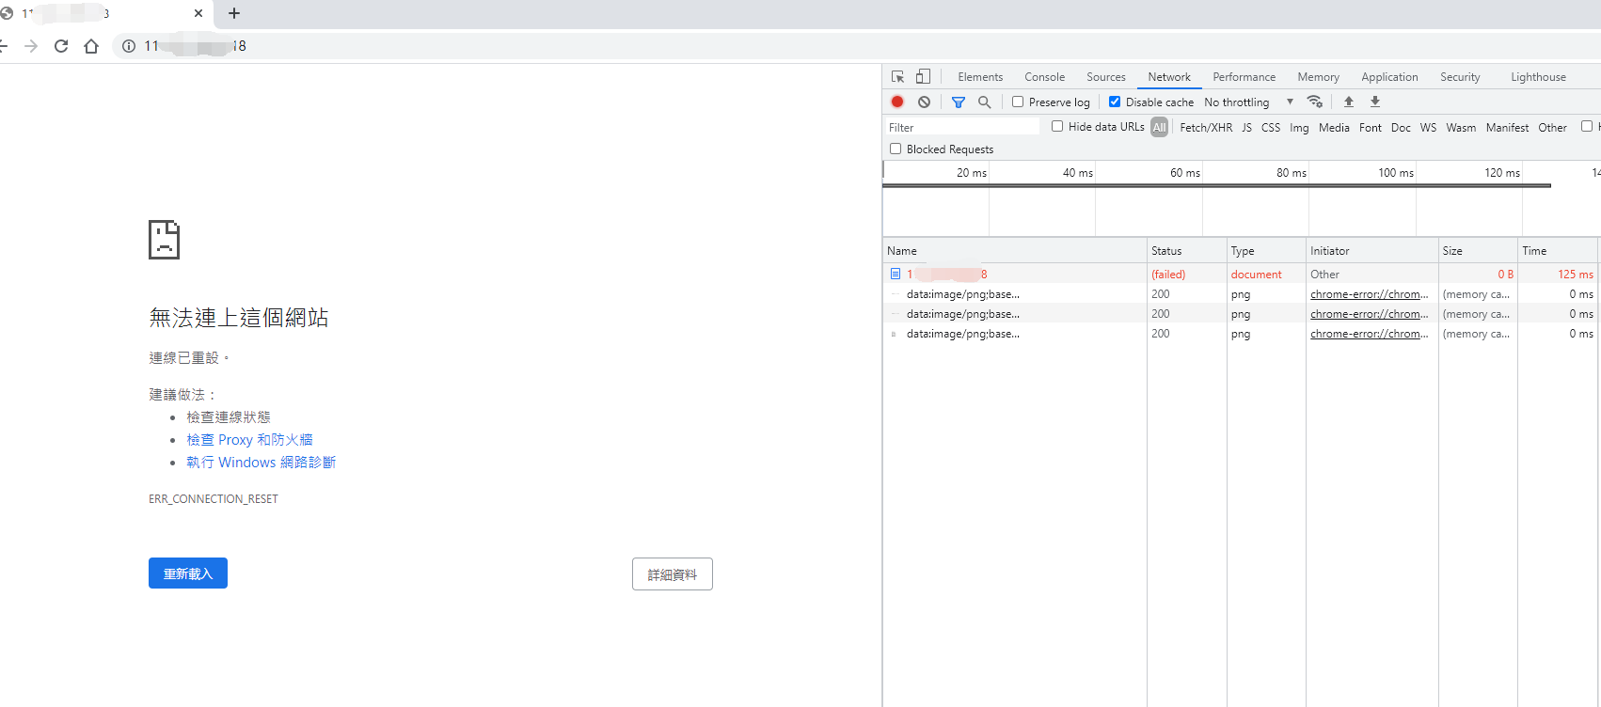1601x707 pixels.
Task: Uncheck the Disable cache checkbox
Action: 1115,102
